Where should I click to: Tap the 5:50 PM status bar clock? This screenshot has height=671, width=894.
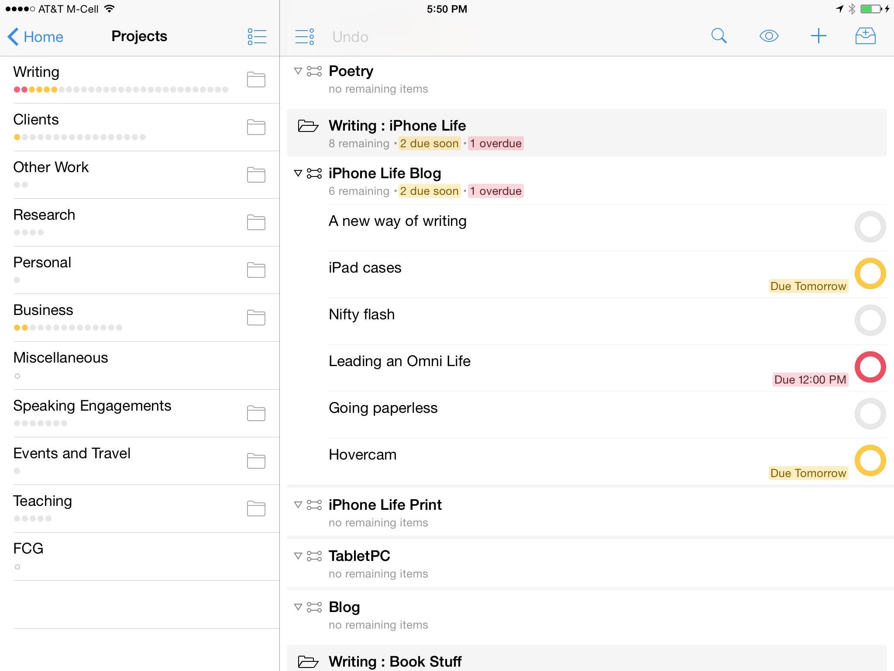(x=447, y=9)
